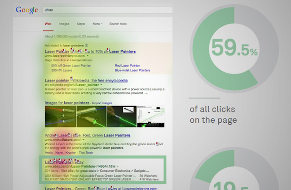Open Images for laser pointers link

tap(67, 103)
